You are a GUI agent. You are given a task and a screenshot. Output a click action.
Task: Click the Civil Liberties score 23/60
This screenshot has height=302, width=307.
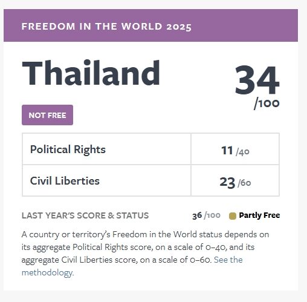point(235,182)
